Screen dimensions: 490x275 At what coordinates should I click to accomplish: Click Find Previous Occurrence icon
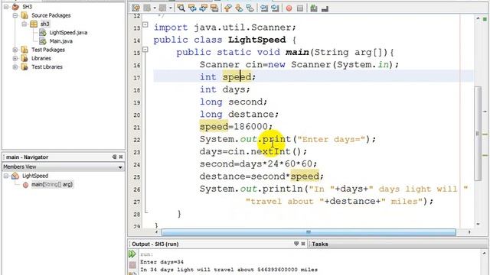tap(192, 8)
